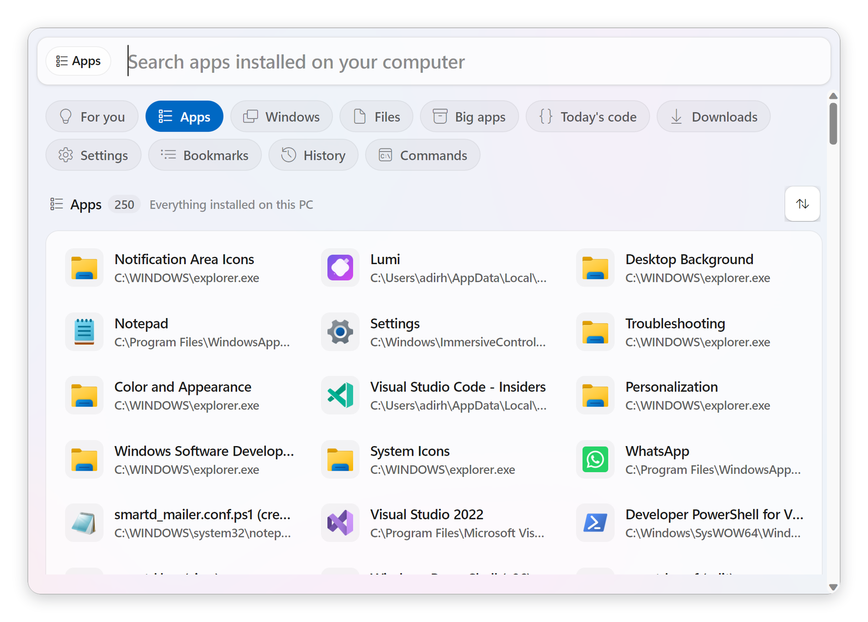Select the WhatsApp entry name
The height and width of the screenshot is (622, 868).
(657, 451)
